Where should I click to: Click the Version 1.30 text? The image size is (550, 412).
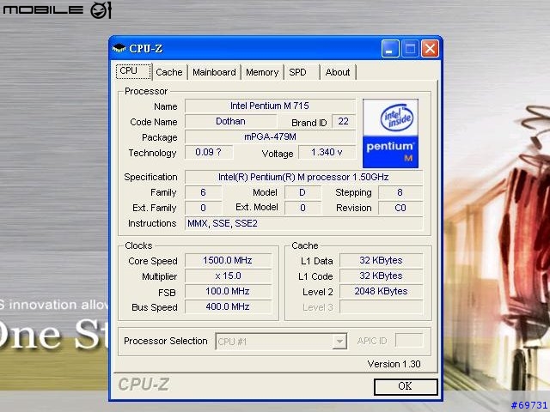[x=394, y=364]
